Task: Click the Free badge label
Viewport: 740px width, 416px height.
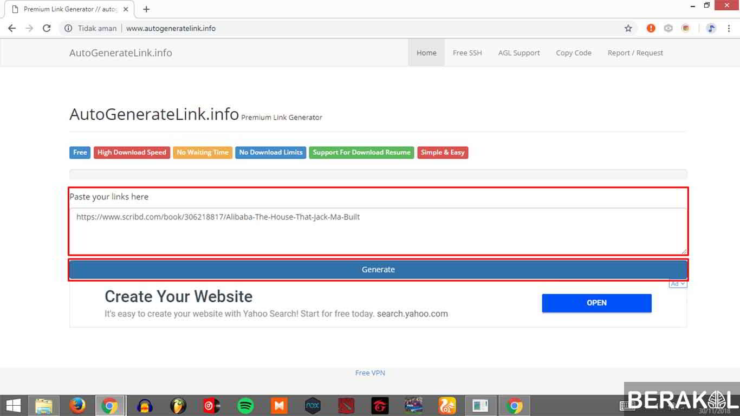Action: (80, 152)
